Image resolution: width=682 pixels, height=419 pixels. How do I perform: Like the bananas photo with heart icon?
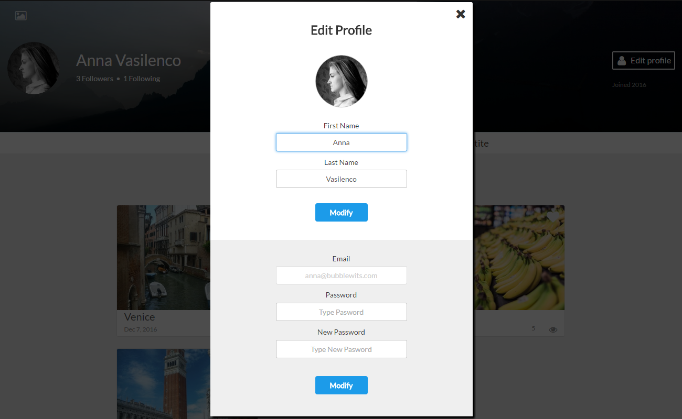553,217
